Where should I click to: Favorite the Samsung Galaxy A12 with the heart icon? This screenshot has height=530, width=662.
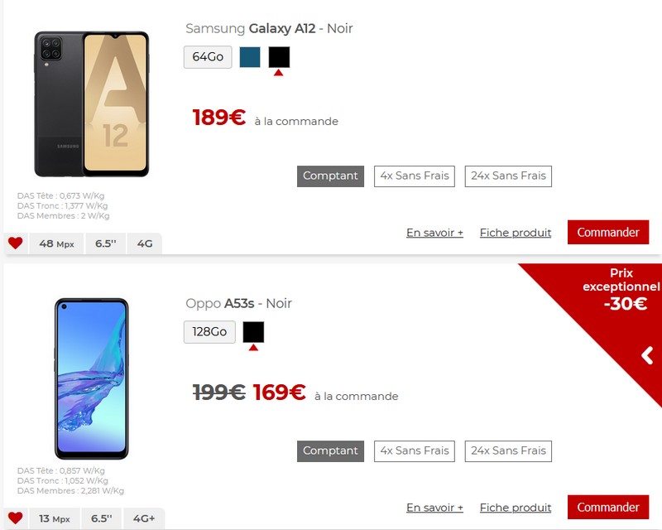[x=16, y=243]
